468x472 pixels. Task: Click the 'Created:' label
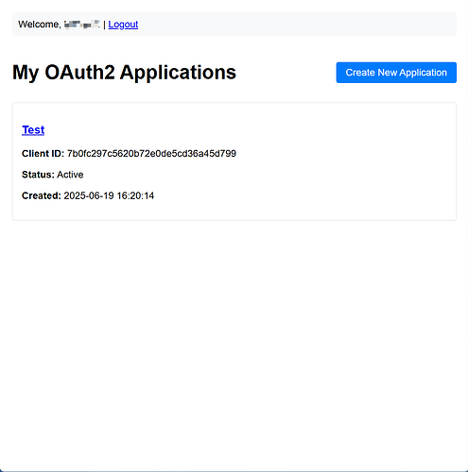pos(42,195)
